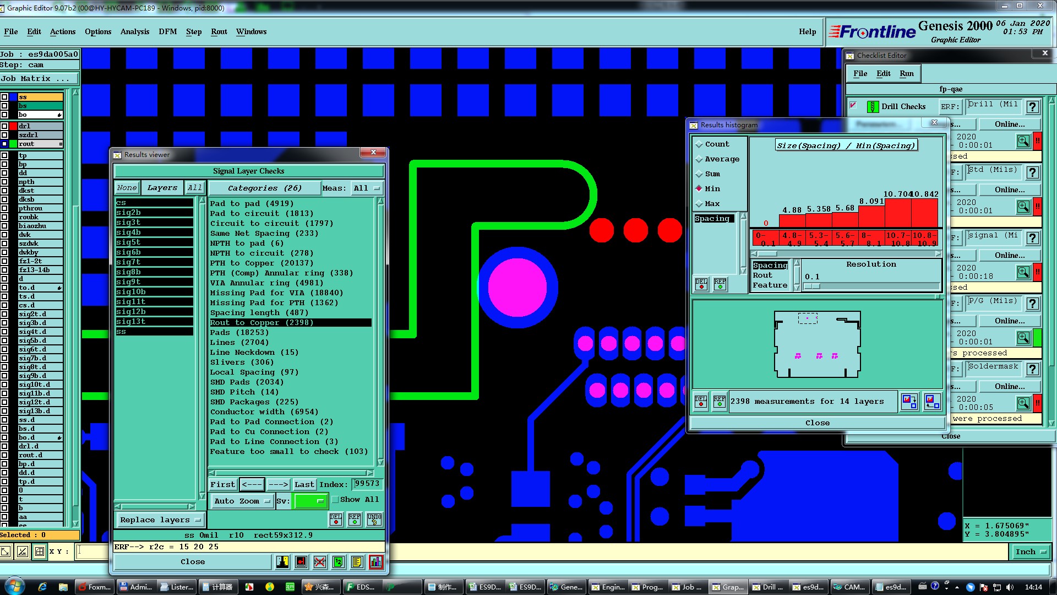Click the Job Matrix button
Image resolution: width=1057 pixels, height=595 pixels.
coord(36,79)
